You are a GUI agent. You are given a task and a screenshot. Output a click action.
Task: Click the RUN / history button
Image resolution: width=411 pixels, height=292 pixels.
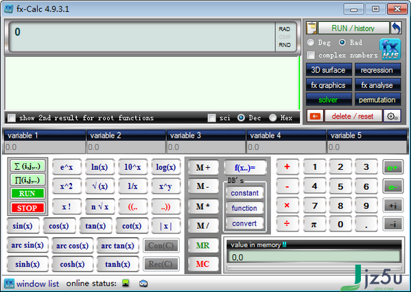[353, 28]
